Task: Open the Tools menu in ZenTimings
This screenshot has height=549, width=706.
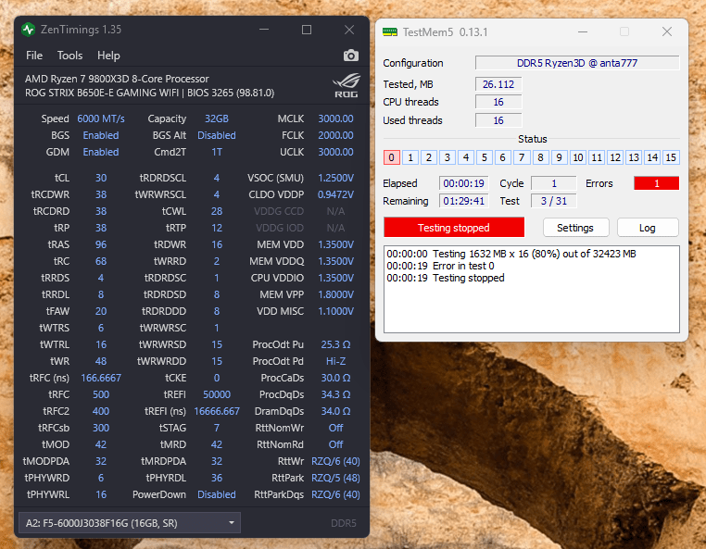Action: (x=69, y=56)
